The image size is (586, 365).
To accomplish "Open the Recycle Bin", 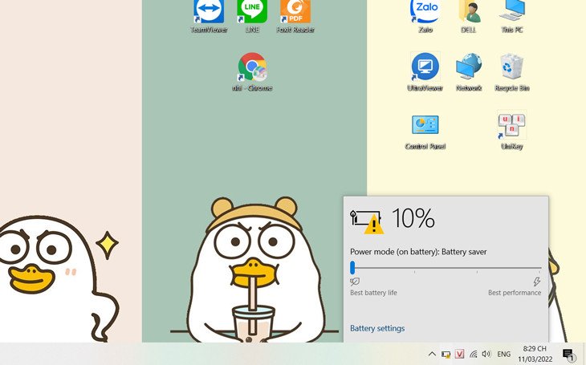I will pos(512,69).
